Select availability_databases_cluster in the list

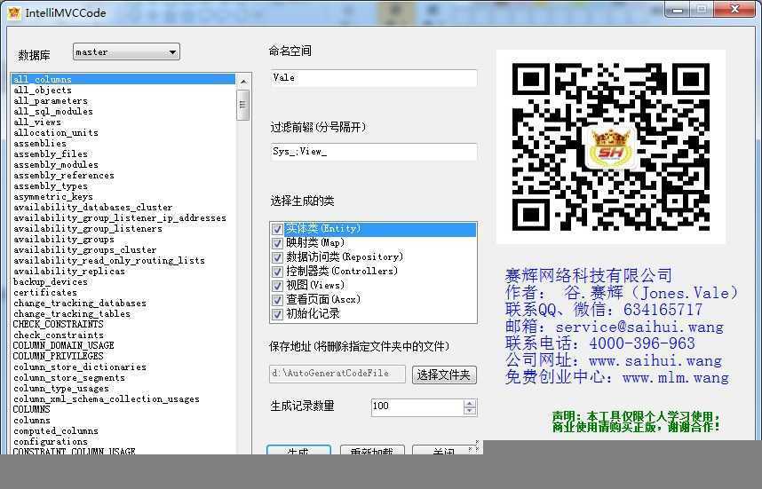[123, 208]
